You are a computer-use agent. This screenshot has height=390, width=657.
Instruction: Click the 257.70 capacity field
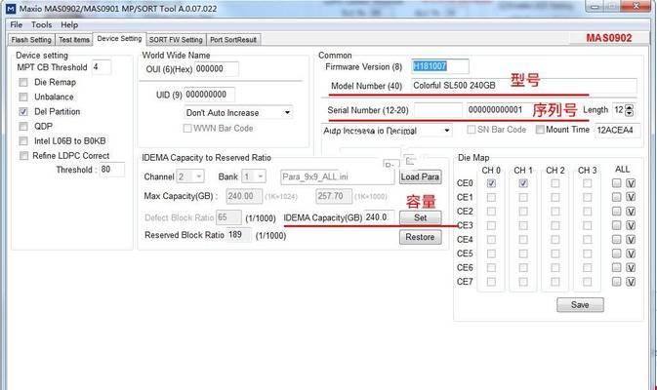[334, 196]
